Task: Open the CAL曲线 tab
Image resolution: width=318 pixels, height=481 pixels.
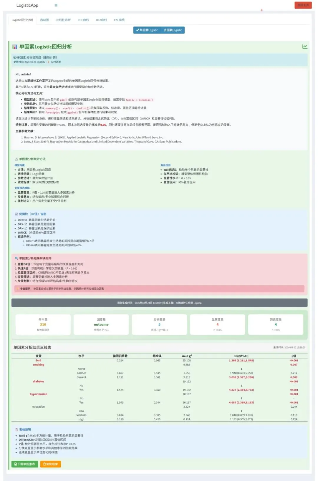Action: click(x=119, y=20)
